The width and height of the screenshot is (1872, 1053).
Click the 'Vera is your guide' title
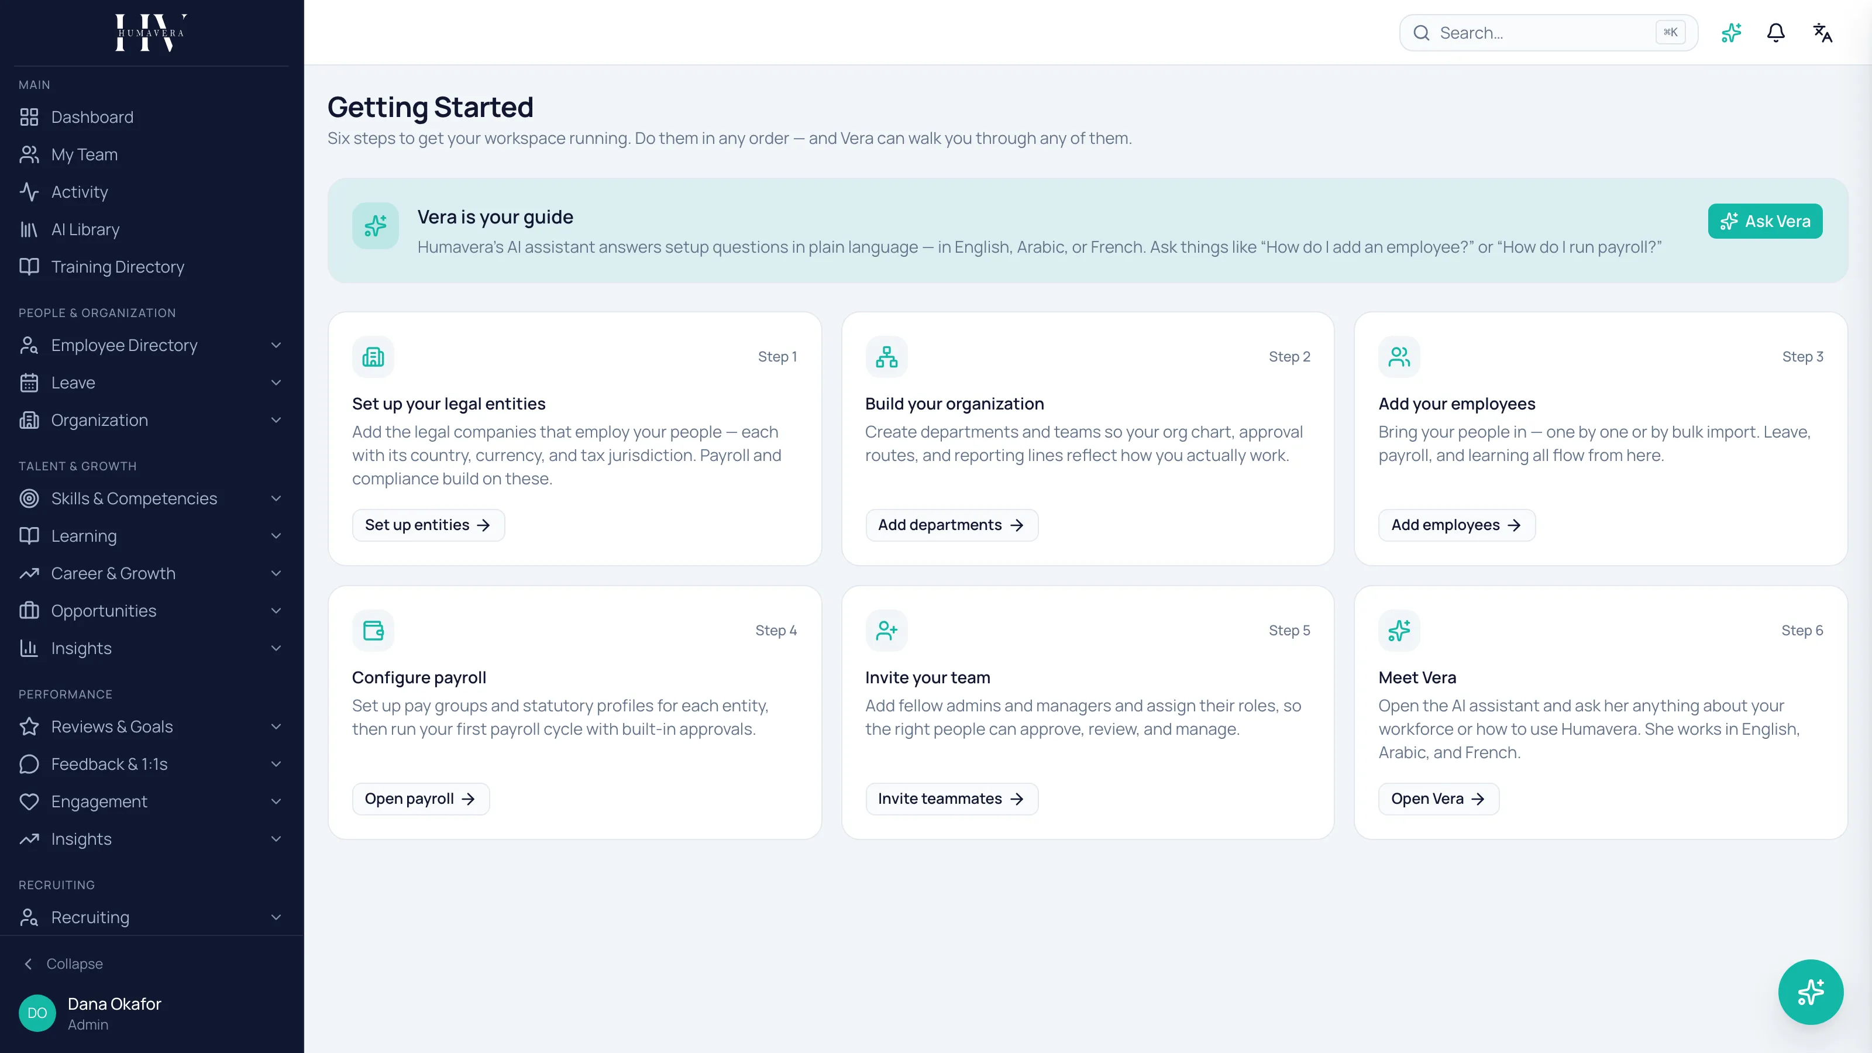pos(495,217)
